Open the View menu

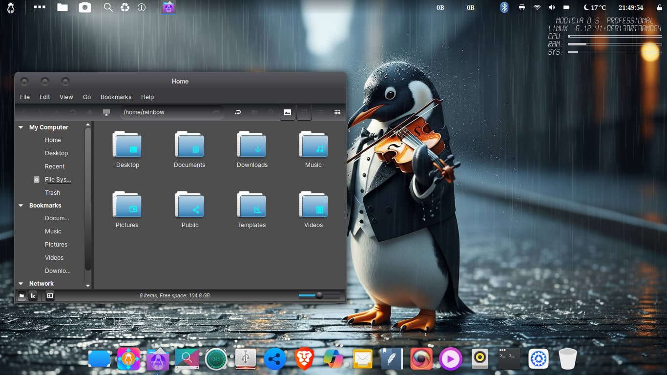(66, 97)
